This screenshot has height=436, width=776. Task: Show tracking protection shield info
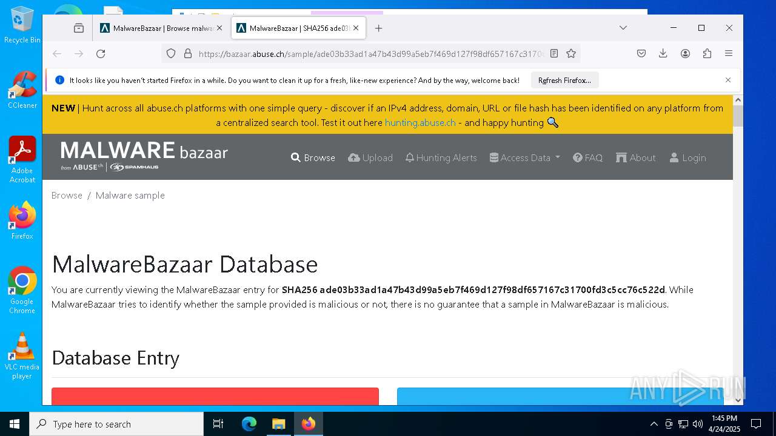171,54
